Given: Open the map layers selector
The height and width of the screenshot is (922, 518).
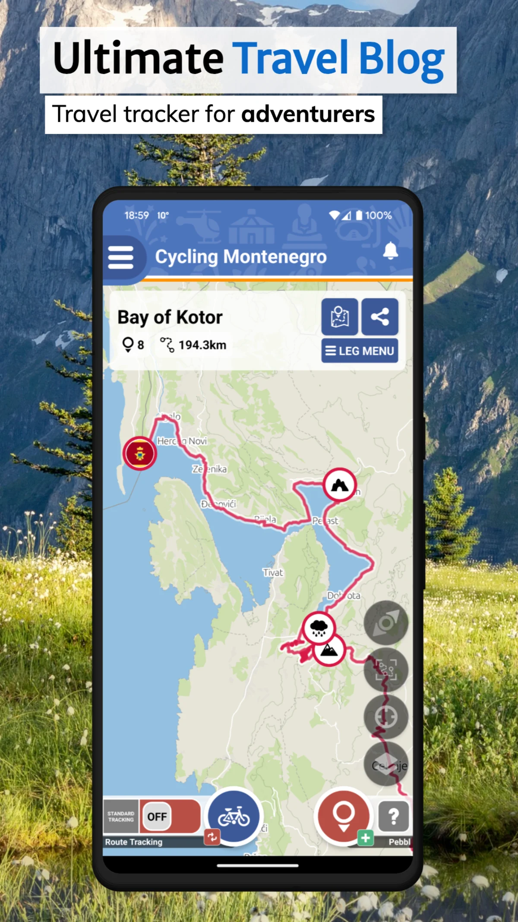Looking at the screenshot, I should click(386, 764).
